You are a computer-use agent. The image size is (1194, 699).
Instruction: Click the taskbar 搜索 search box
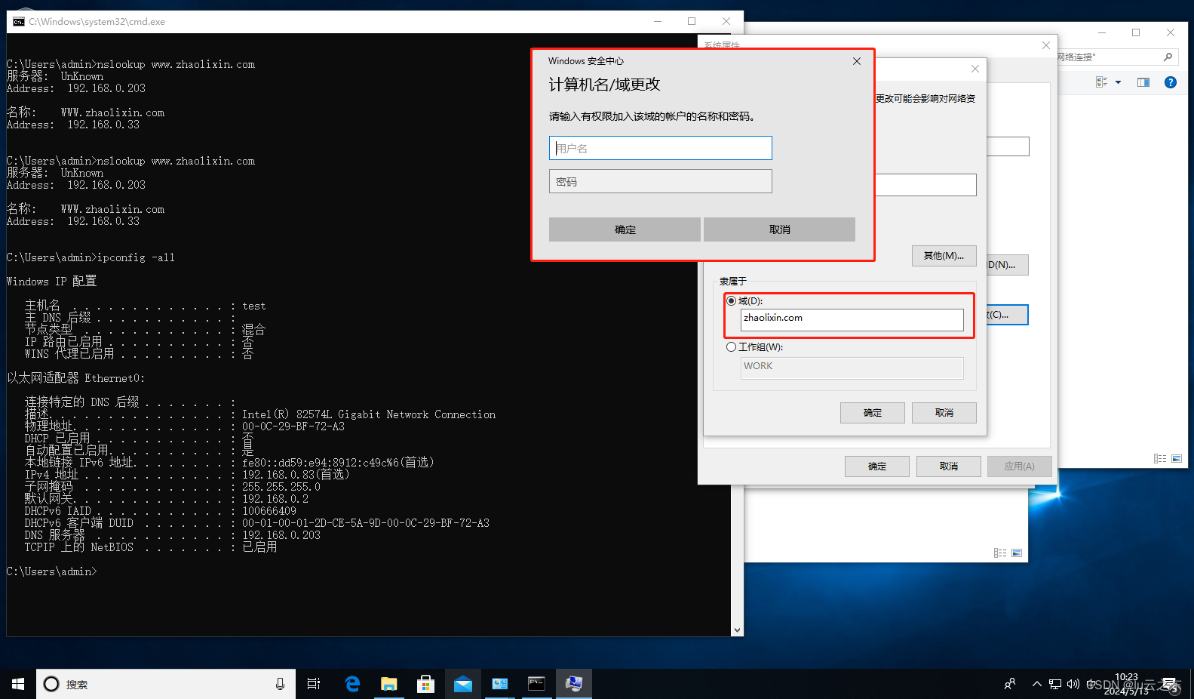[166, 684]
